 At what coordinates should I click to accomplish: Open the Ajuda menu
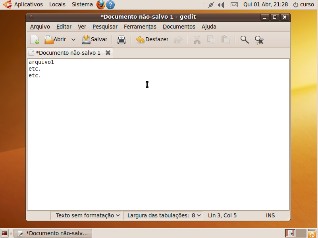click(209, 27)
